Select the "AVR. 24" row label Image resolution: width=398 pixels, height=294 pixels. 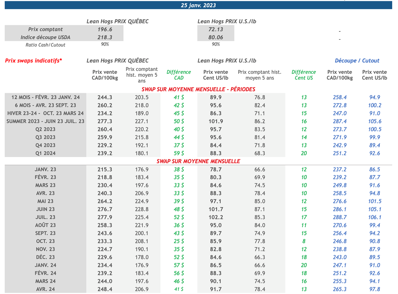[45, 289]
